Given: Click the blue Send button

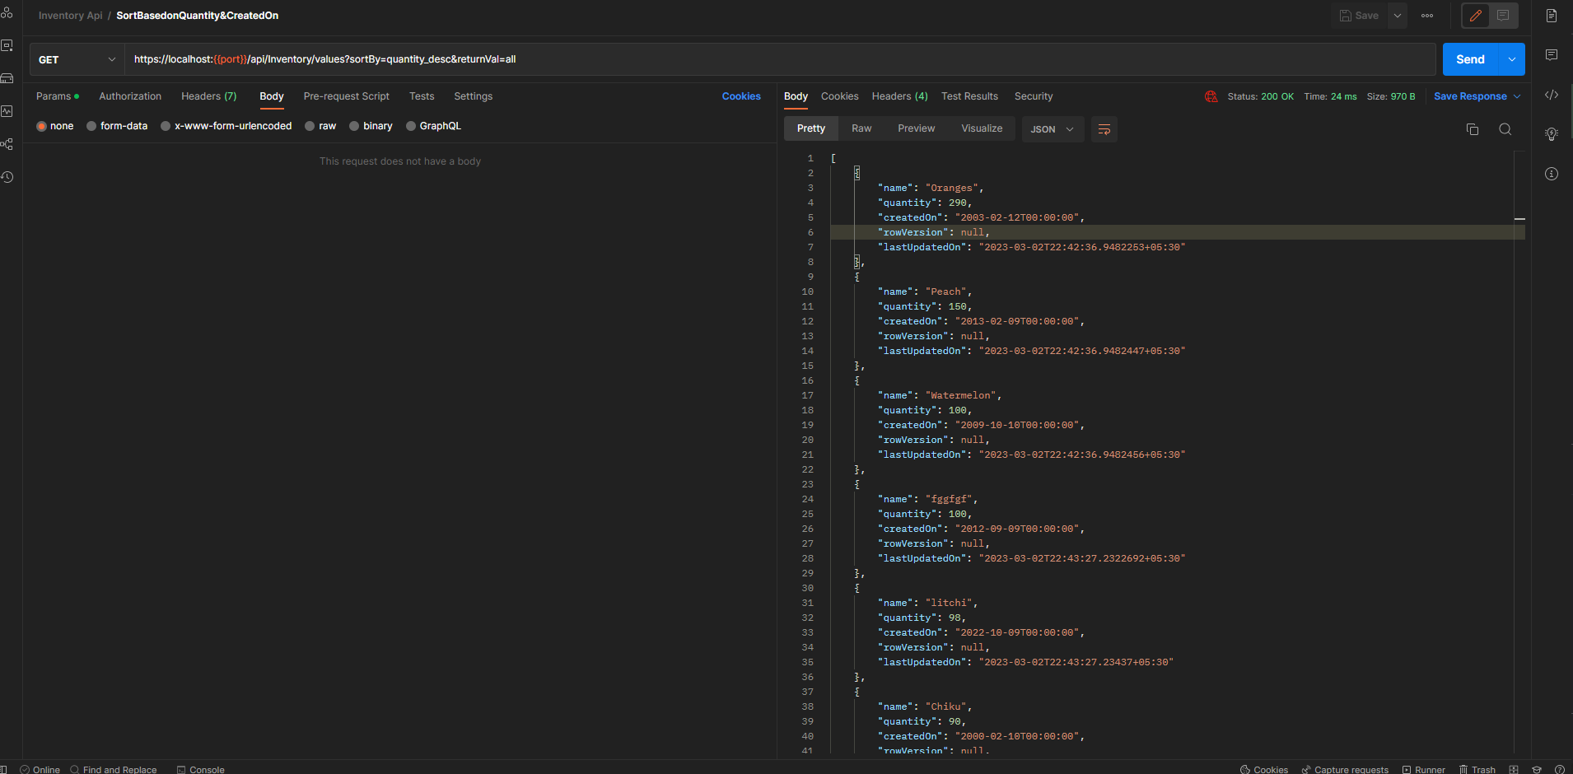Looking at the screenshot, I should tap(1470, 59).
